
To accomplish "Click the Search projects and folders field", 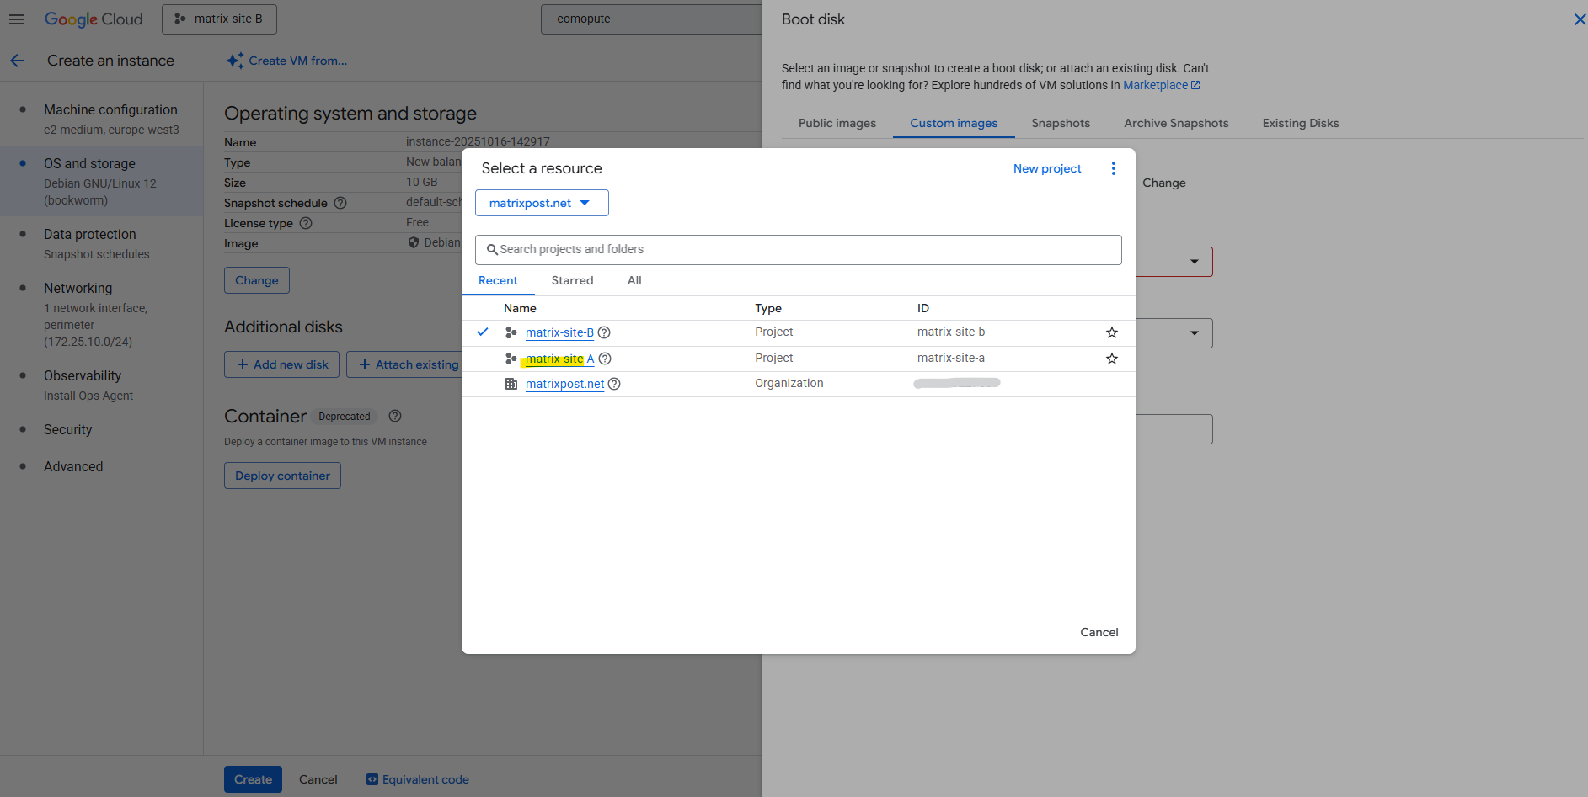I will [x=798, y=249].
